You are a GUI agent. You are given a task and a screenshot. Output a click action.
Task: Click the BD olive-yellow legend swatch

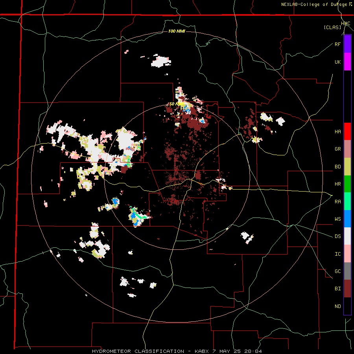347,166
